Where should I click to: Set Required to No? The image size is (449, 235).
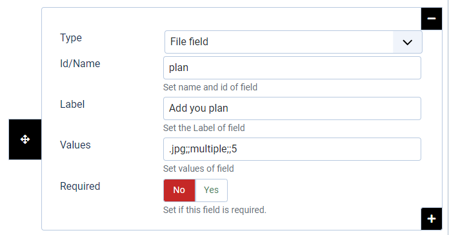[179, 190]
